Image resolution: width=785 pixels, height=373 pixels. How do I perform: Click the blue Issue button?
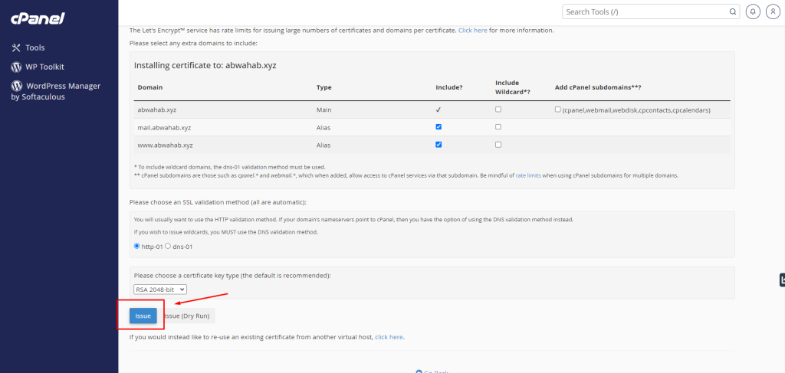[x=143, y=316]
